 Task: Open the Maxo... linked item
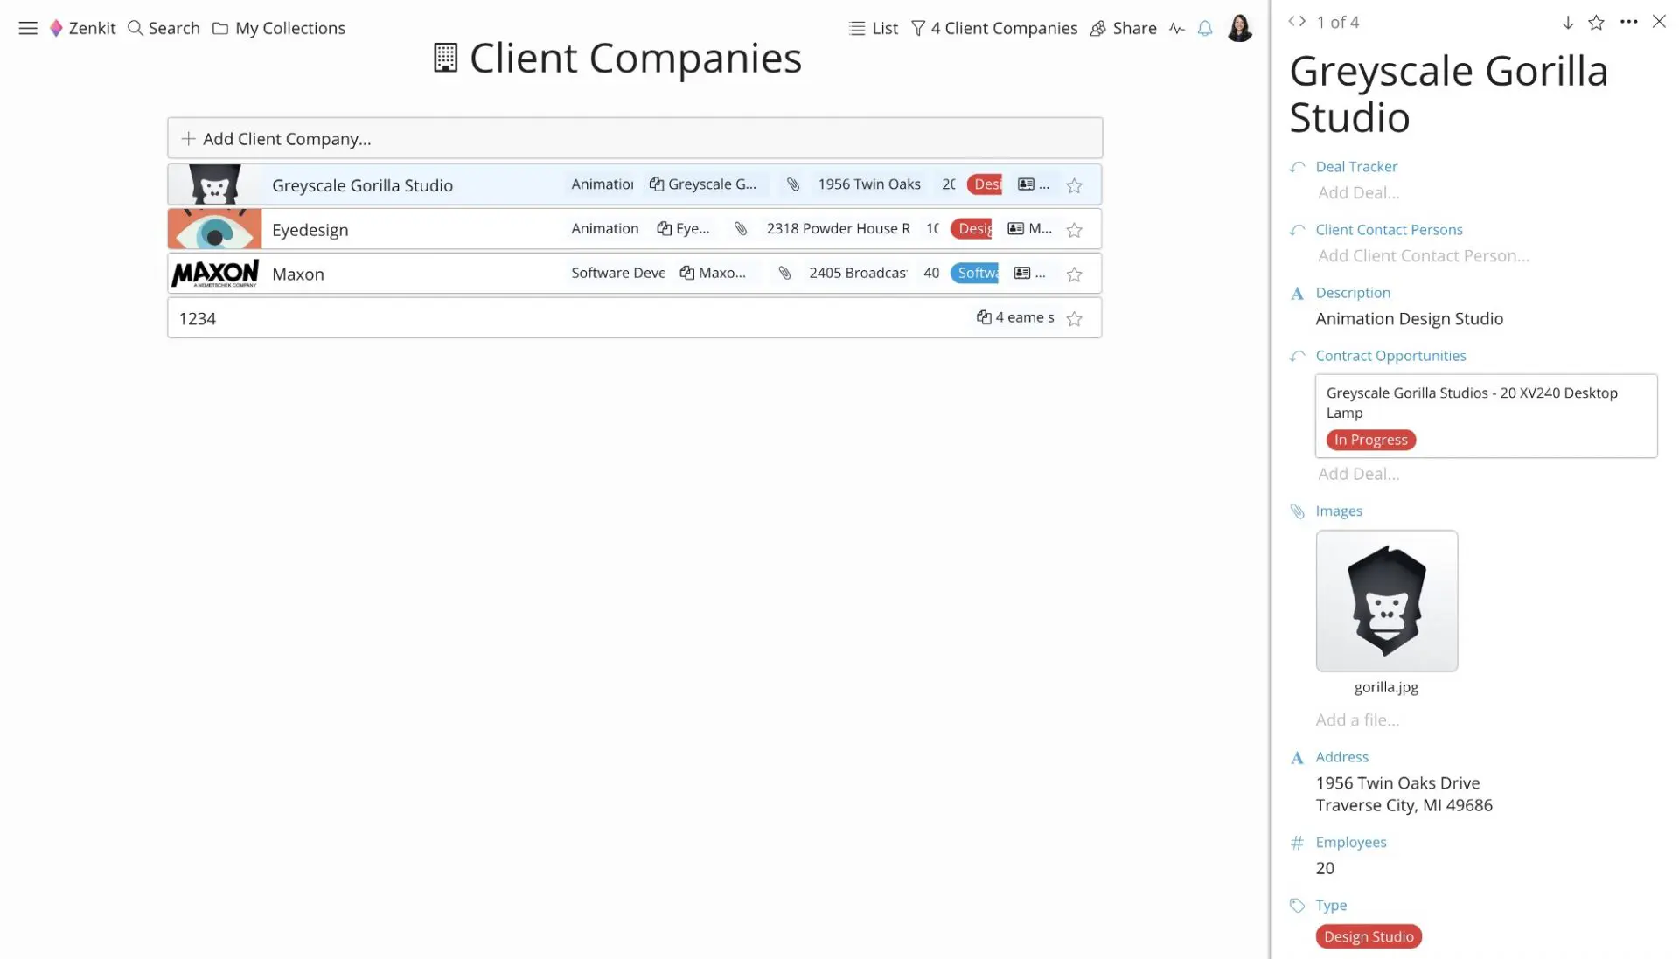[x=713, y=273]
